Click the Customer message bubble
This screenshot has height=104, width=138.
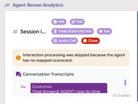pyautogui.click(x=69, y=88)
